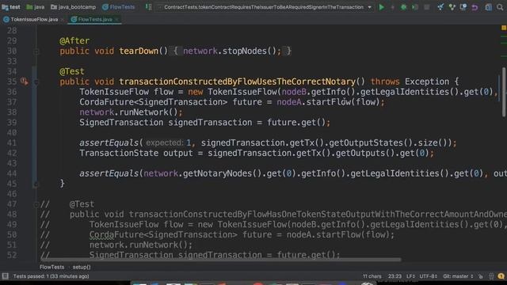Click the VCS history icon beside undo
The image size is (507, 285).
(x=463, y=7)
